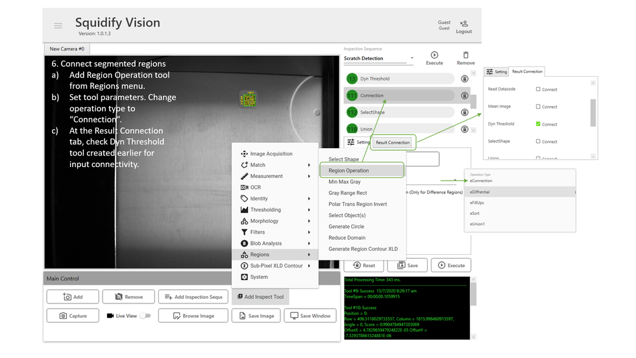Click the Logout user icon

pyautogui.click(x=464, y=23)
